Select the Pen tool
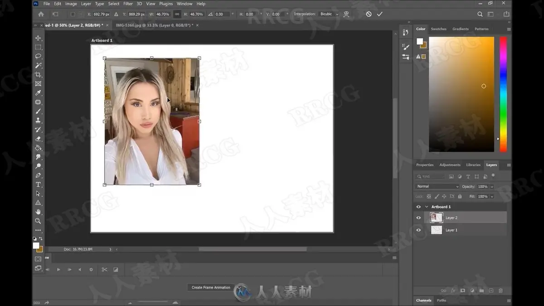This screenshot has width=544, height=306. pyautogui.click(x=38, y=175)
